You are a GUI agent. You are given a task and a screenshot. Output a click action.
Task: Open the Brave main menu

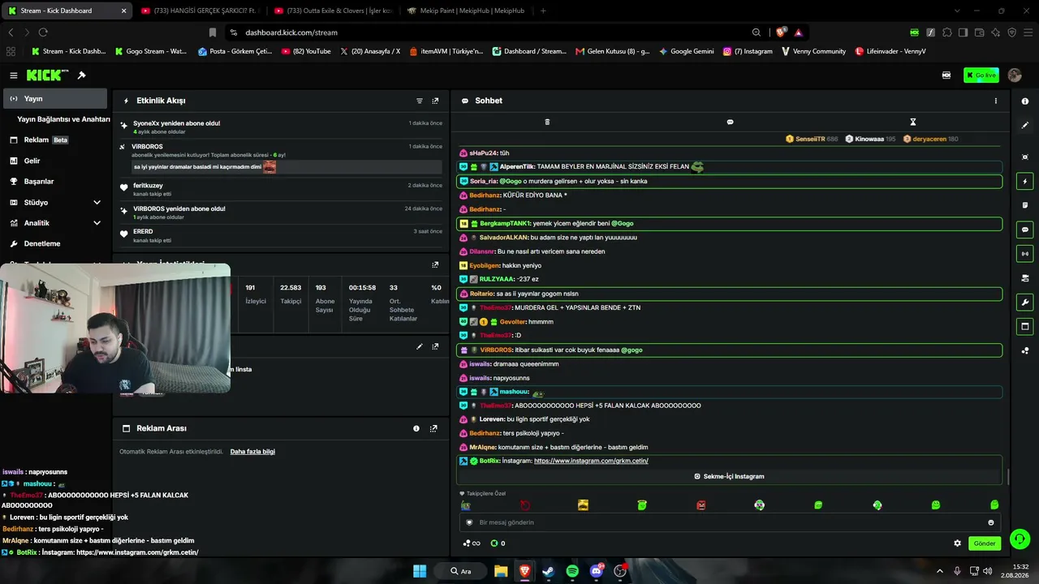1027,32
